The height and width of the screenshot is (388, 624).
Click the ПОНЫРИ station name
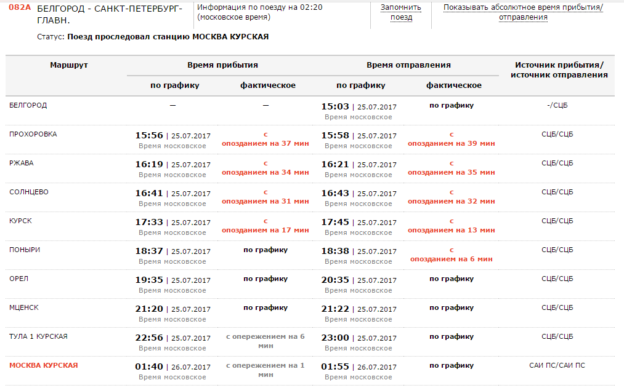pos(25,250)
